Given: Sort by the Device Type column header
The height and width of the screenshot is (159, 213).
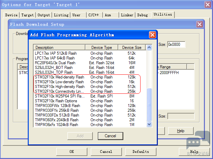Looking at the screenshot, I should click(x=102, y=48).
